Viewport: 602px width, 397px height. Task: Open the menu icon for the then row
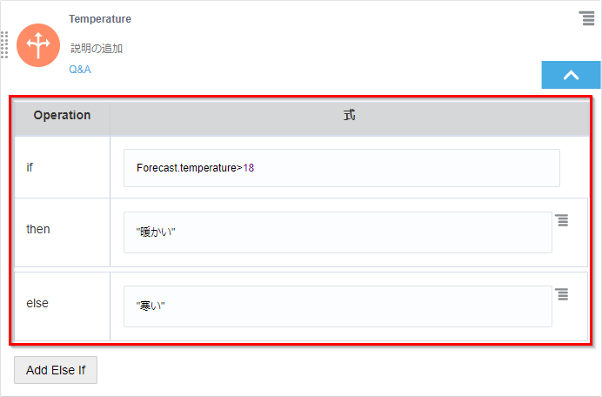562,220
